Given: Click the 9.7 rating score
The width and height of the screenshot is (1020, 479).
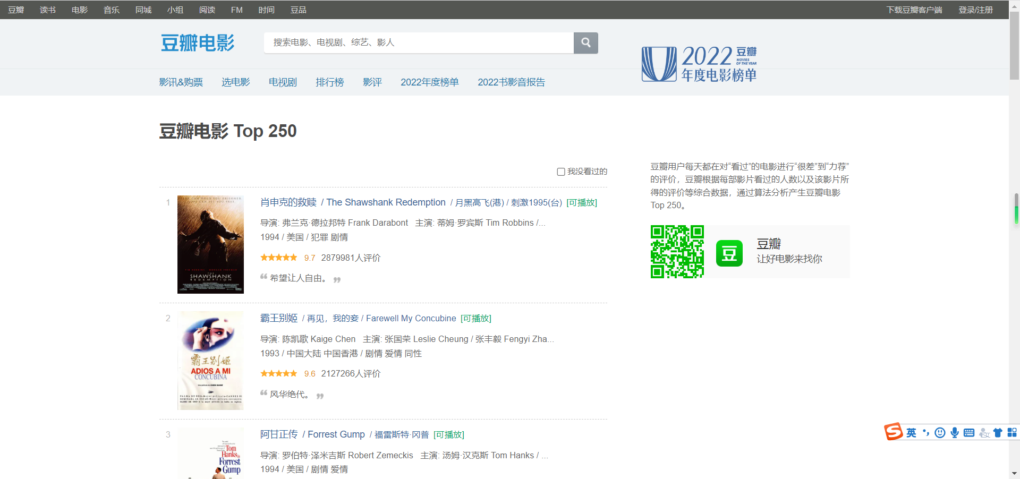Looking at the screenshot, I should coord(310,258).
